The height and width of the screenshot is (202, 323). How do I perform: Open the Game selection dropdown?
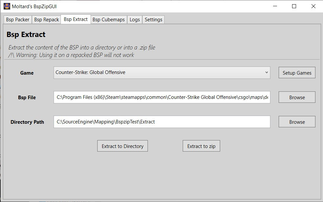click(162, 72)
